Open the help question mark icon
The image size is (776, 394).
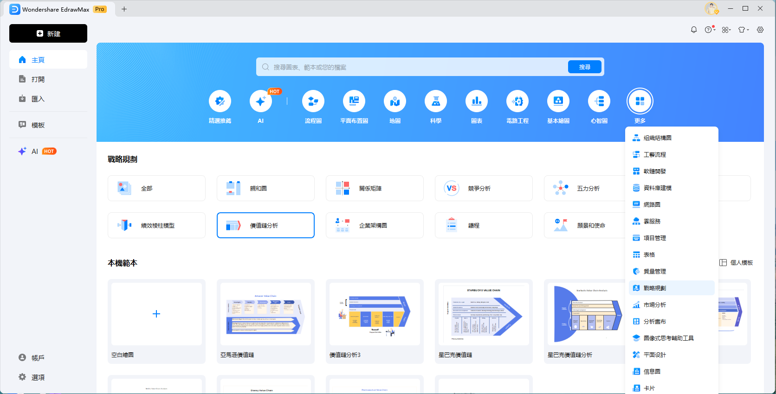[709, 30]
